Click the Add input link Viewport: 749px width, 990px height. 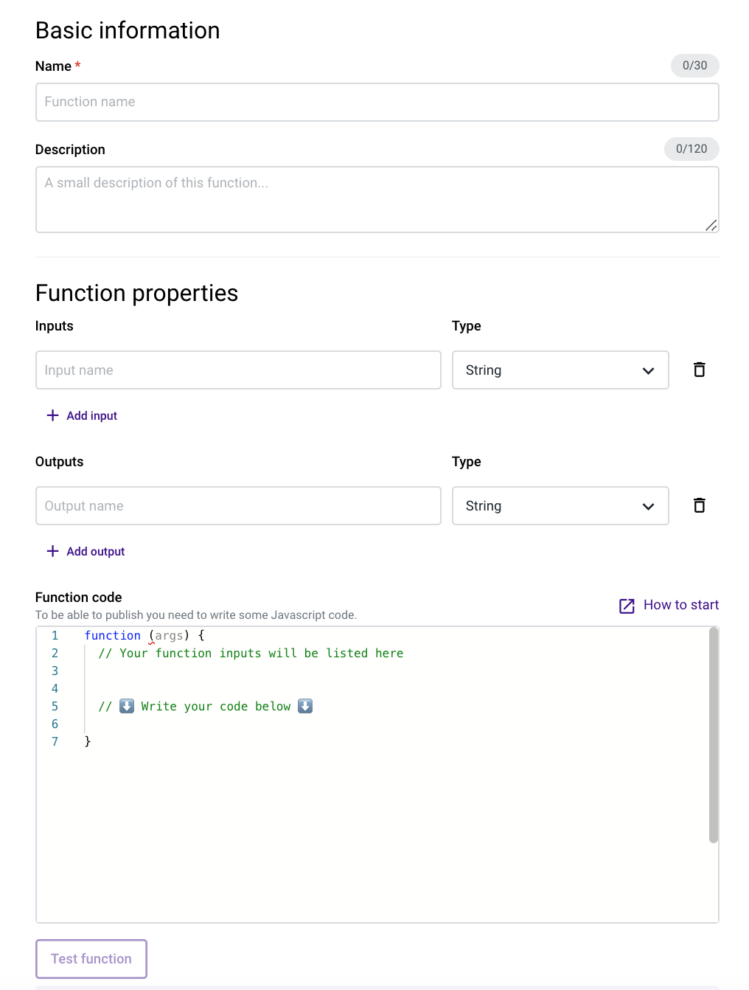[91, 415]
